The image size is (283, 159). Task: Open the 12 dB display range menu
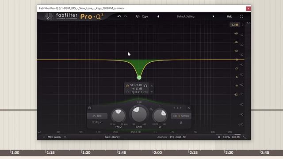235,25
